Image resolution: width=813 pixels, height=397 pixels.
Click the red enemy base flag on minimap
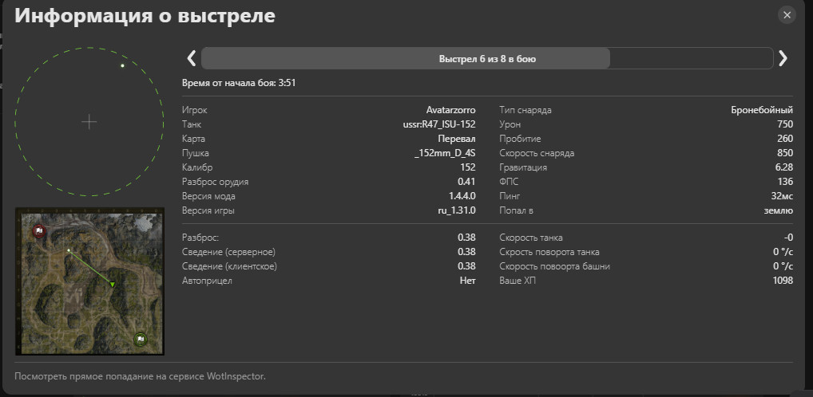pos(38,231)
